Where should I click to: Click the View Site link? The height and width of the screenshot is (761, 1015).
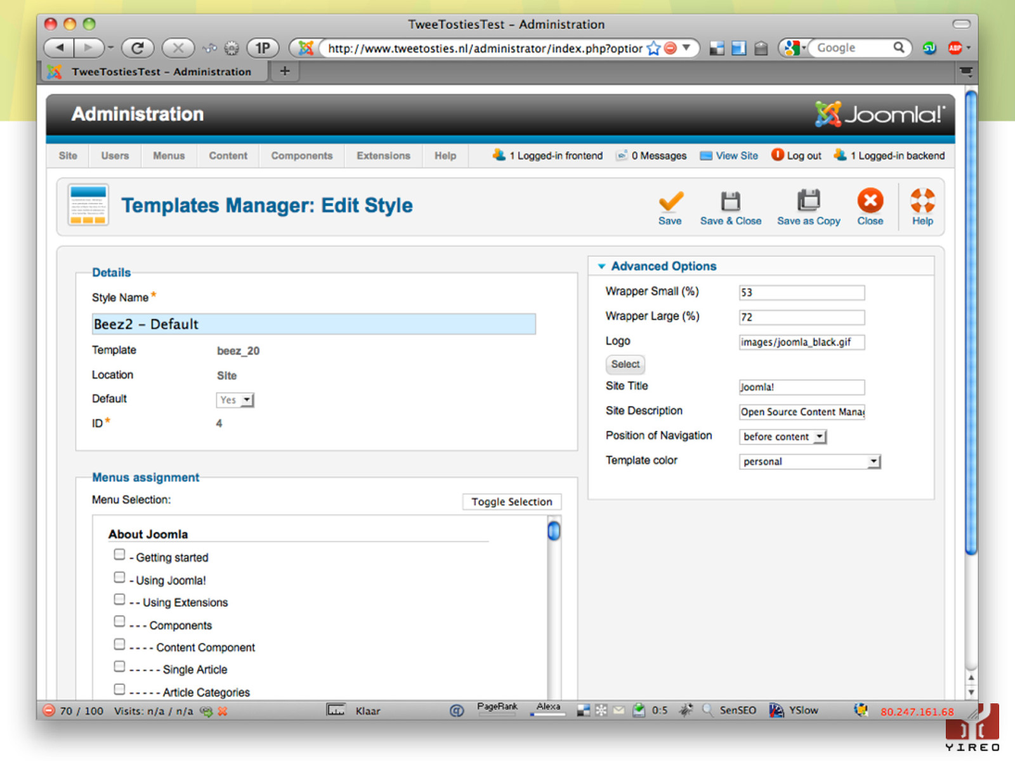(729, 156)
